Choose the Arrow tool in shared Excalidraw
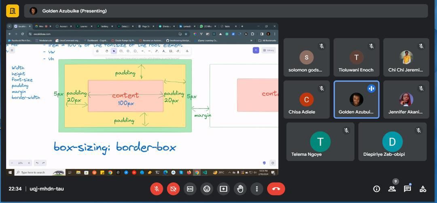 142,51
